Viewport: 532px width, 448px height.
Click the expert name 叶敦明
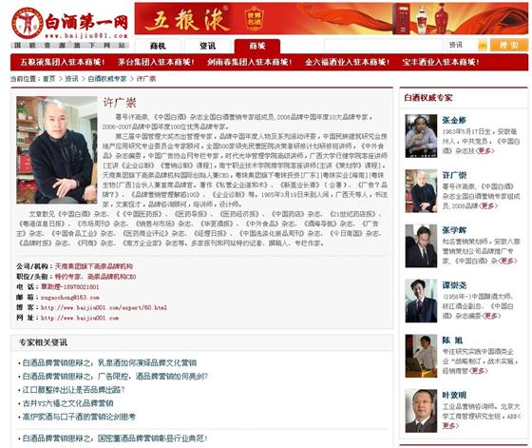pyautogui.click(x=454, y=396)
